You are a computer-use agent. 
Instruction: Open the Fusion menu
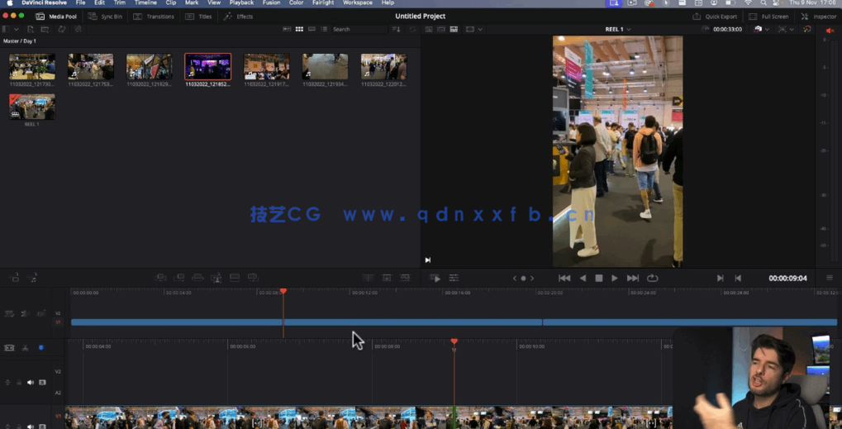coord(271,2)
